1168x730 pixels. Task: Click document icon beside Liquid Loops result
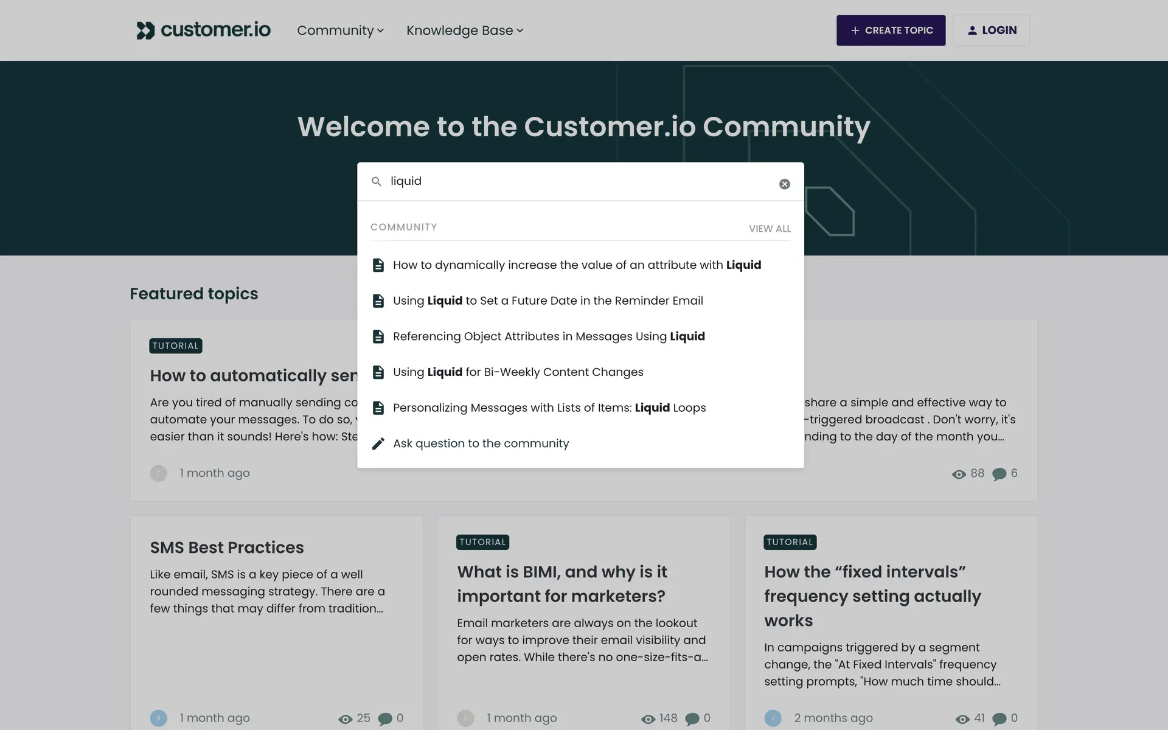pos(378,408)
